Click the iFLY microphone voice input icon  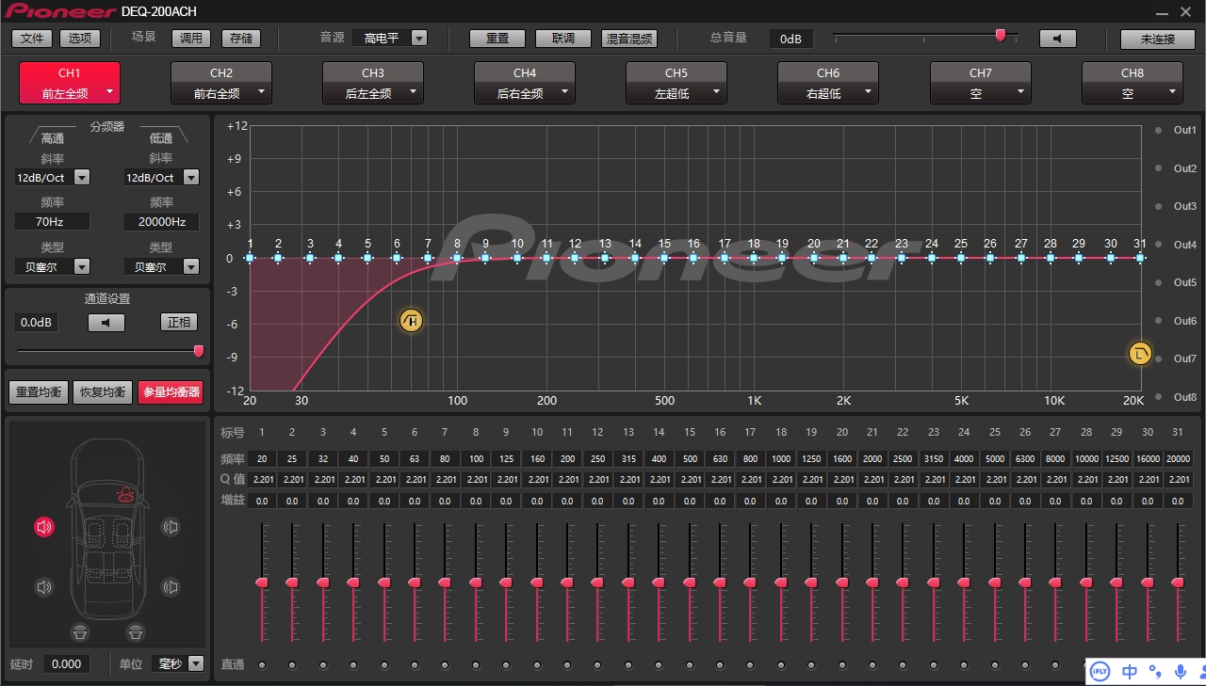[x=1181, y=671]
